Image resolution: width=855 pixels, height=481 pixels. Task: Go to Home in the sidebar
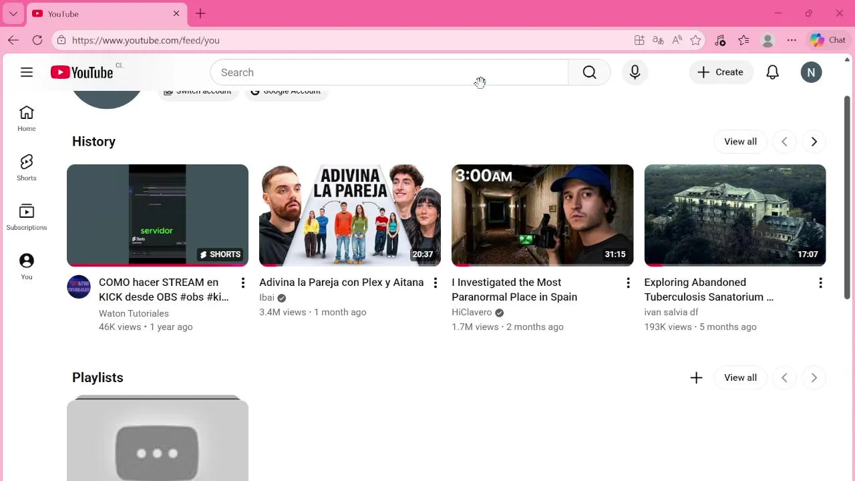pos(27,119)
